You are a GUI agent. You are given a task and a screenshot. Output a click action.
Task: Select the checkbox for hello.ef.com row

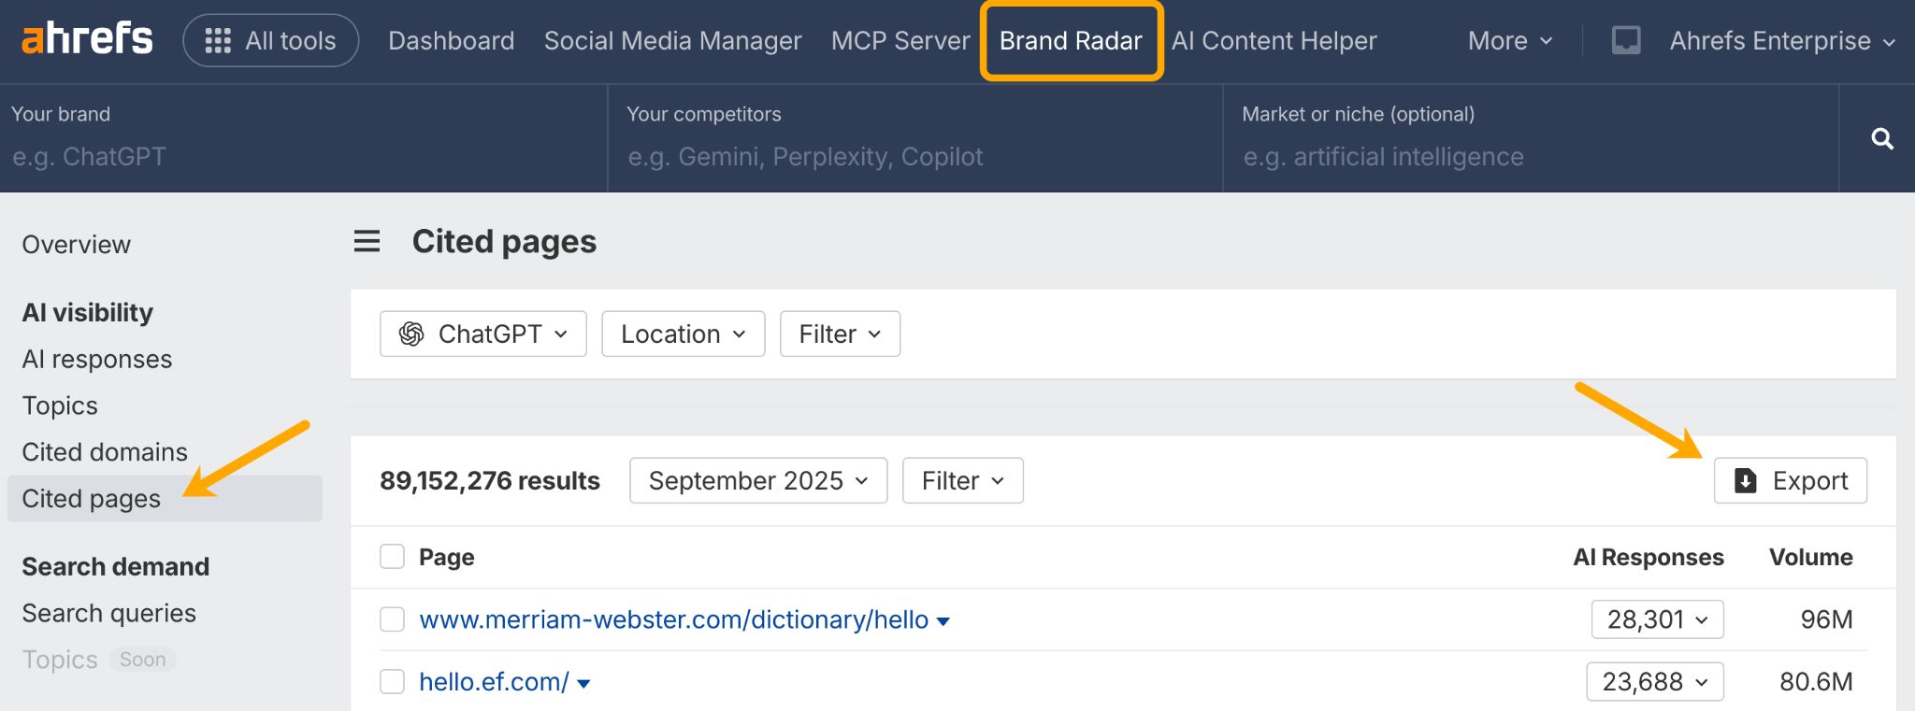click(x=392, y=682)
